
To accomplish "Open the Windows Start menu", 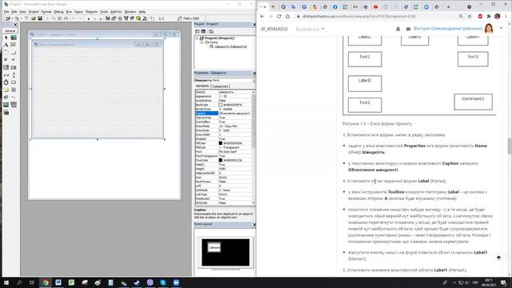I will (x=6, y=282).
